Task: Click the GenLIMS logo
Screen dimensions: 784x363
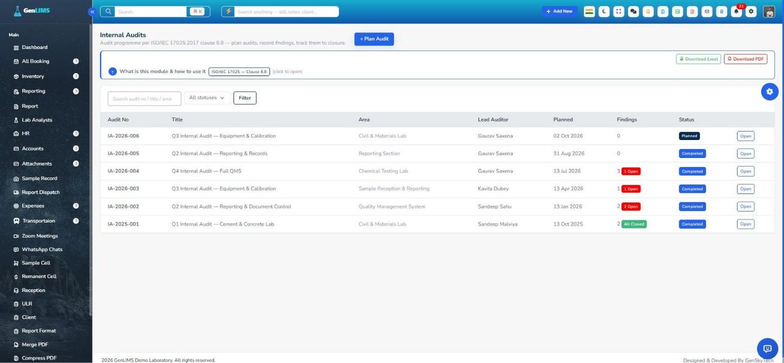Action: click(x=32, y=11)
